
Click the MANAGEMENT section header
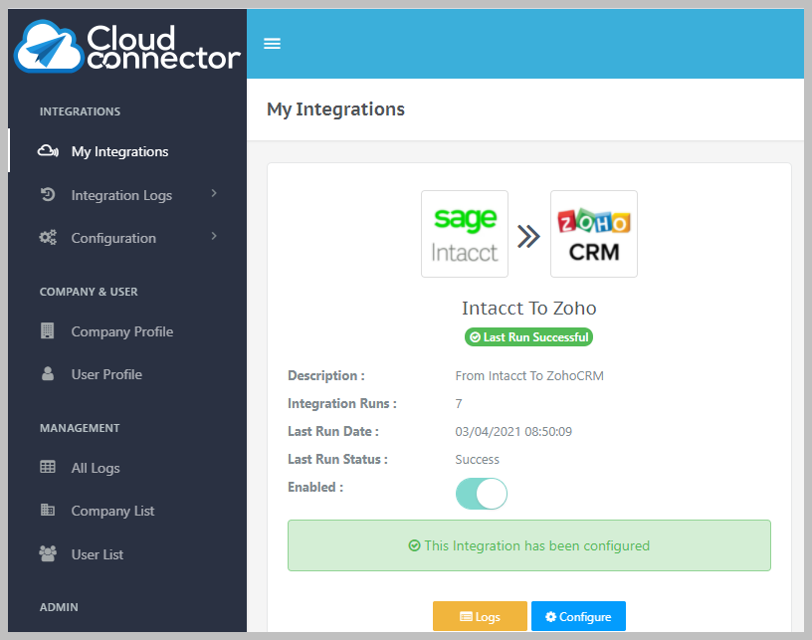pyautogui.click(x=80, y=428)
